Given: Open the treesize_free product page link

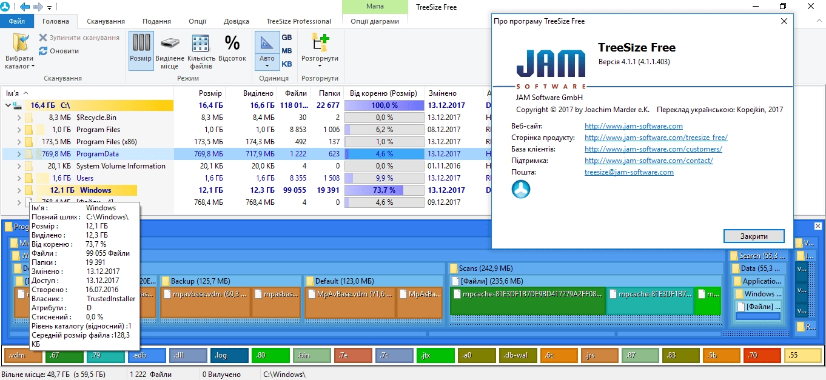Looking at the screenshot, I should coord(656,138).
